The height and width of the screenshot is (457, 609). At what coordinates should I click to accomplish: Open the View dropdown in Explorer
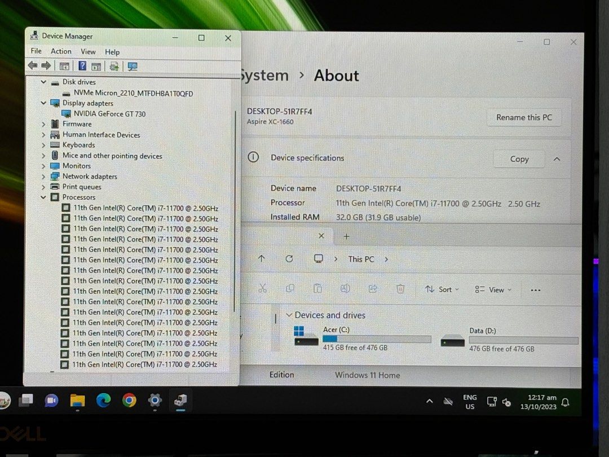coord(493,289)
